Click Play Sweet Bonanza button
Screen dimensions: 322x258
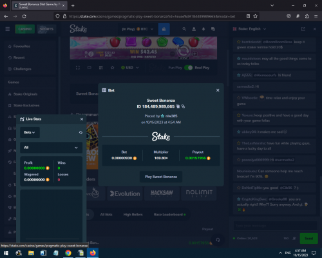point(161,177)
